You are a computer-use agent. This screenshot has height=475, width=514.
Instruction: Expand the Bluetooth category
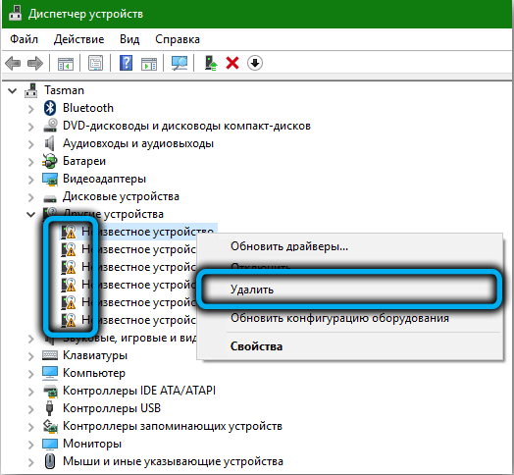pyautogui.click(x=30, y=109)
